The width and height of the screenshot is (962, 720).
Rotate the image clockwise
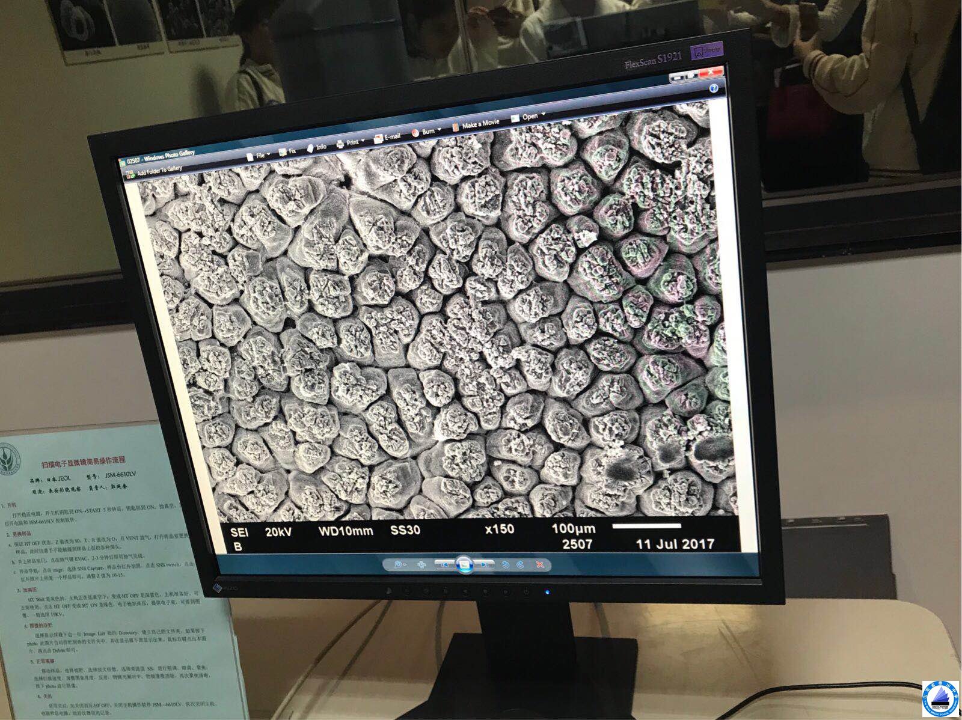coord(521,564)
